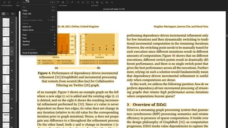Choose Copy from the context menu
The height and width of the screenshot is (128, 228).
[x=39, y=10]
